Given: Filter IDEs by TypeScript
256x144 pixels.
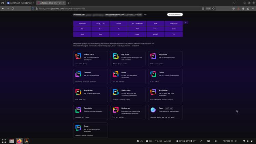Looking at the screenshot, I should [x=174, y=23].
